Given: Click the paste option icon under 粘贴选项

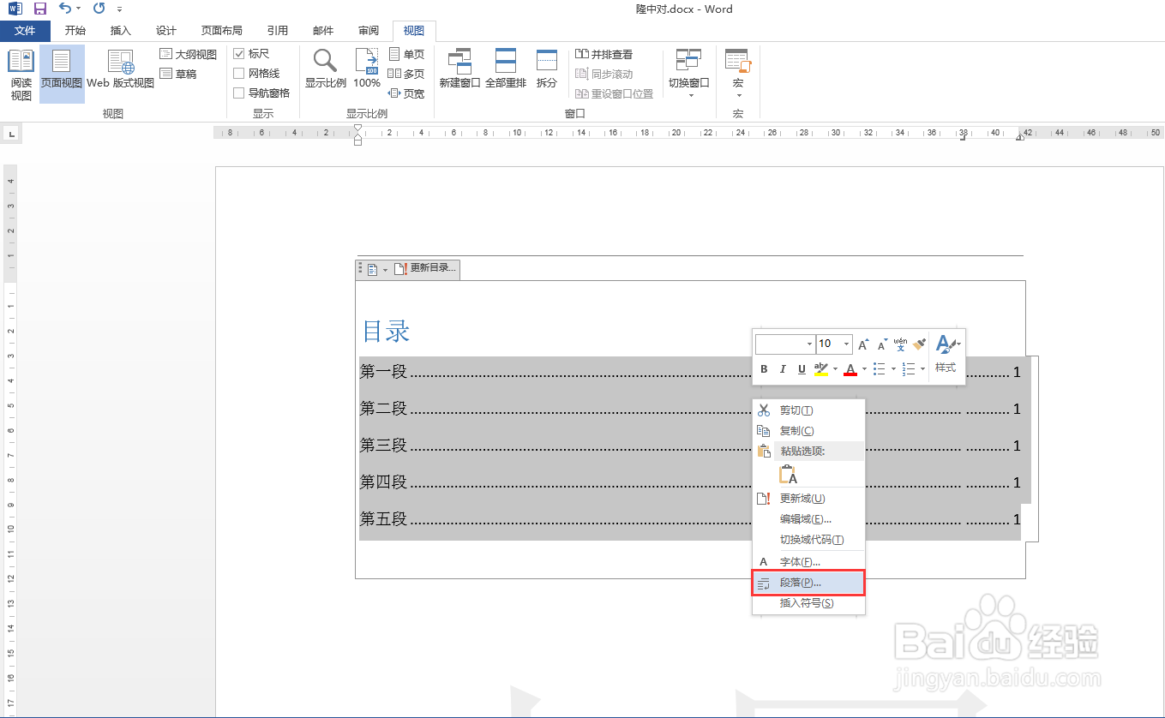Looking at the screenshot, I should 788,475.
